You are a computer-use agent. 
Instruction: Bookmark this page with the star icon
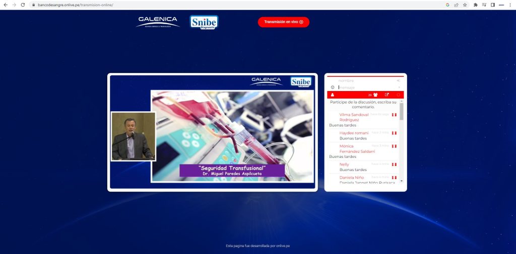(x=465, y=5)
